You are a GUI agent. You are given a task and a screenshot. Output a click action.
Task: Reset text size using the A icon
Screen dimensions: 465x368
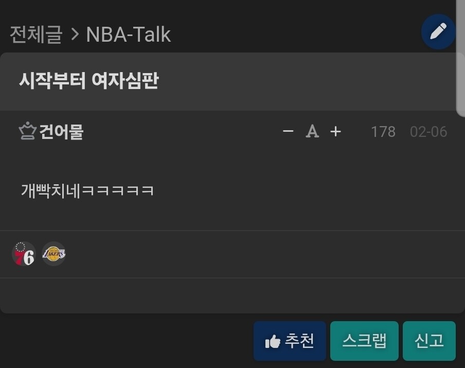pyautogui.click(x=312, y=131)
